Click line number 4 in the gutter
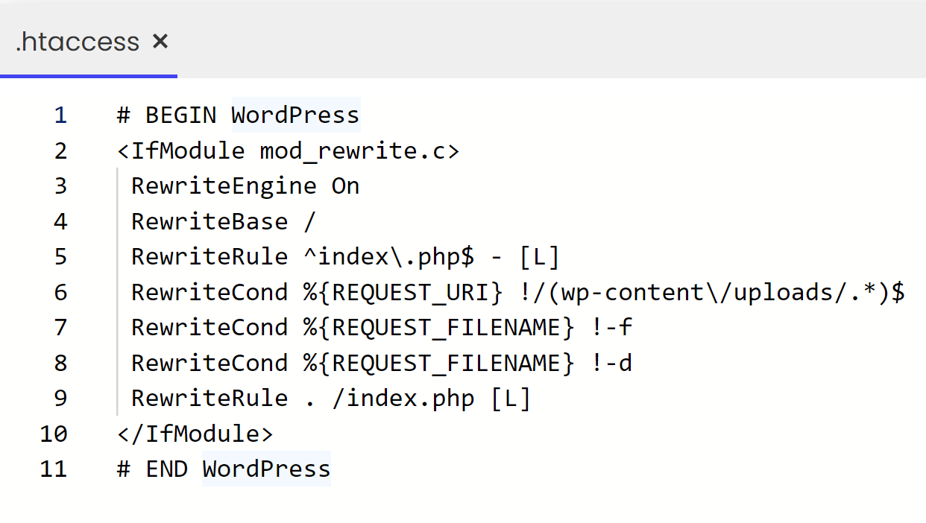This screenshot has width=926, height=523. pos(60,222)
